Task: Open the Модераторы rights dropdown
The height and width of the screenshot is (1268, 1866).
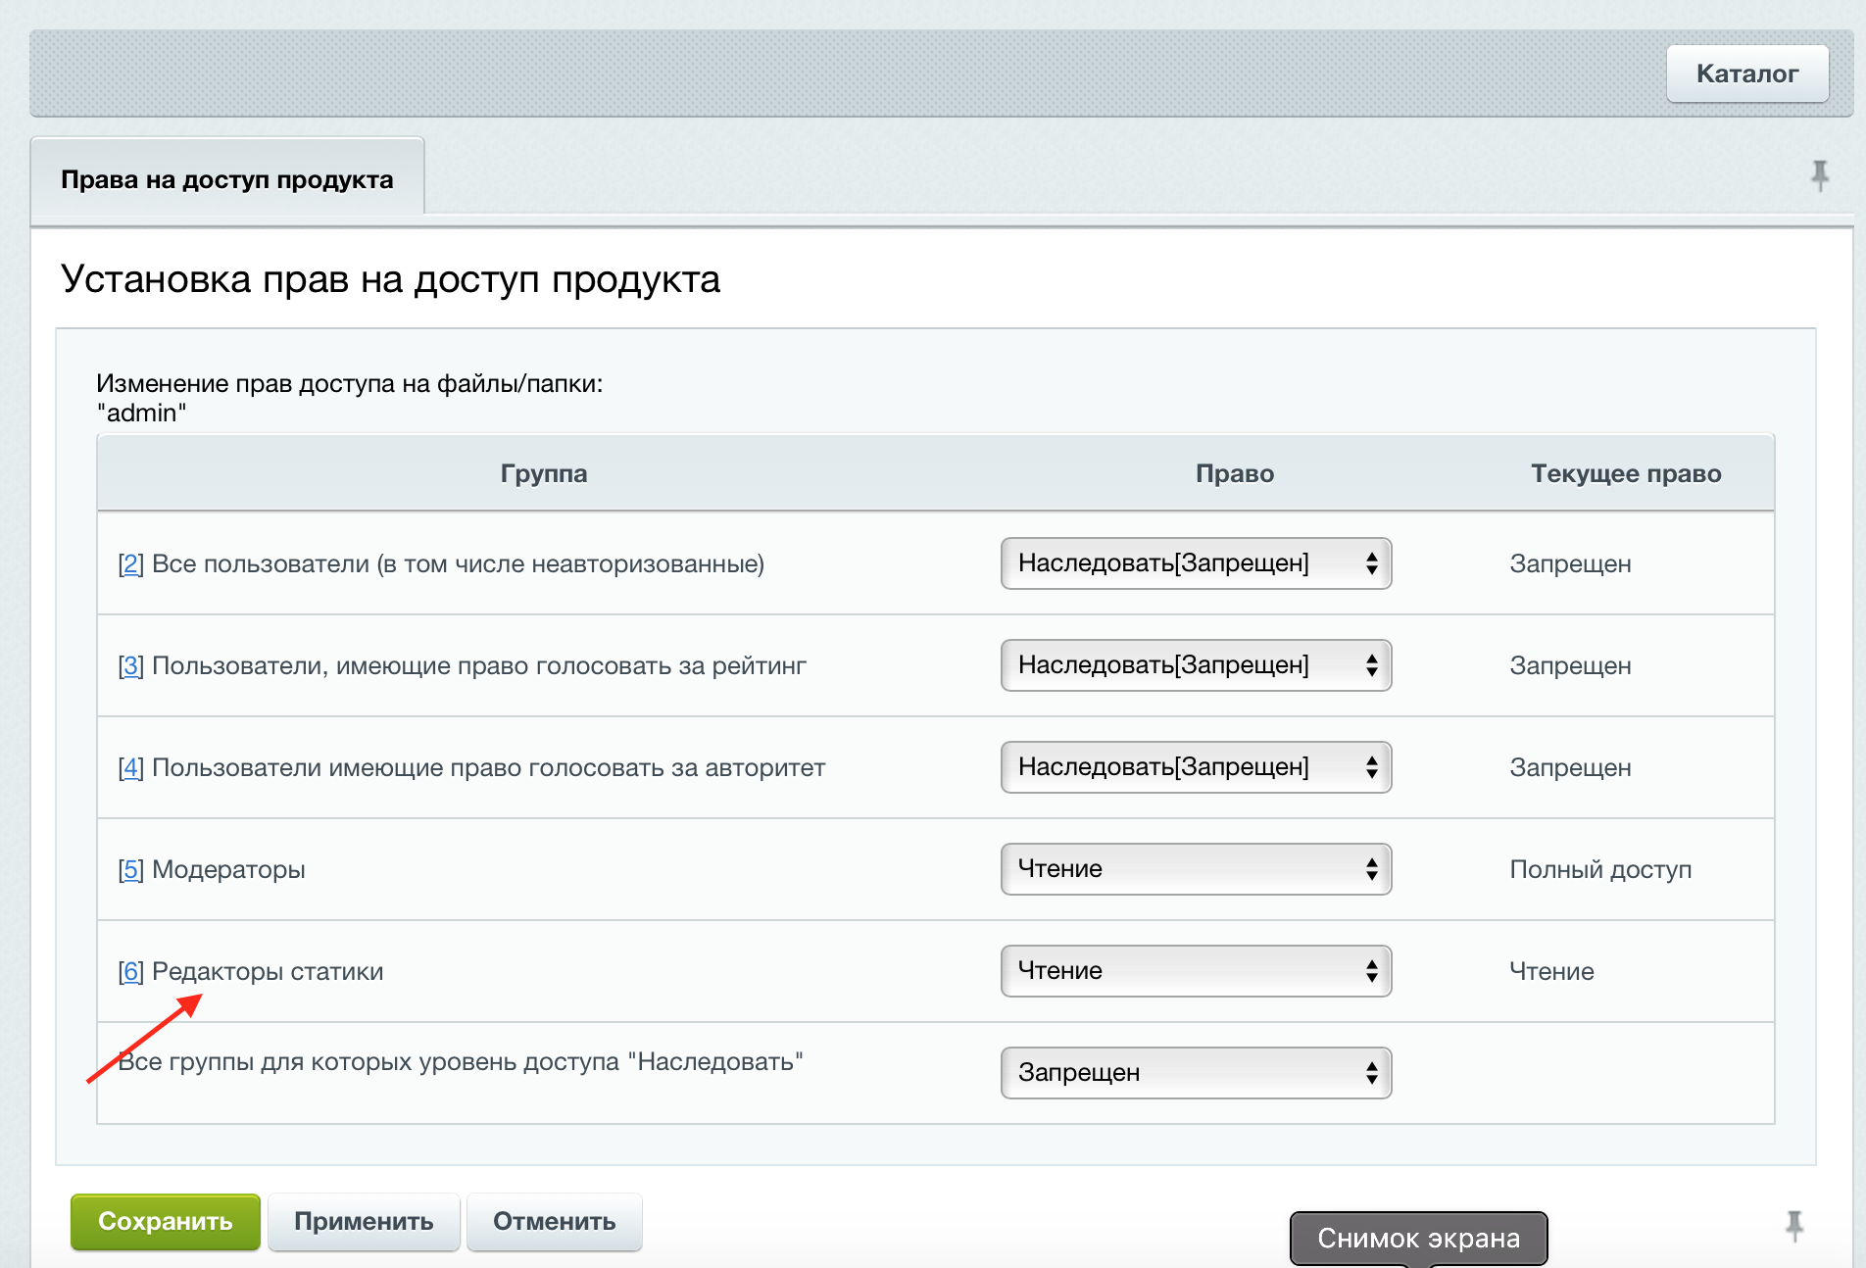Action: click(1196, 869)
